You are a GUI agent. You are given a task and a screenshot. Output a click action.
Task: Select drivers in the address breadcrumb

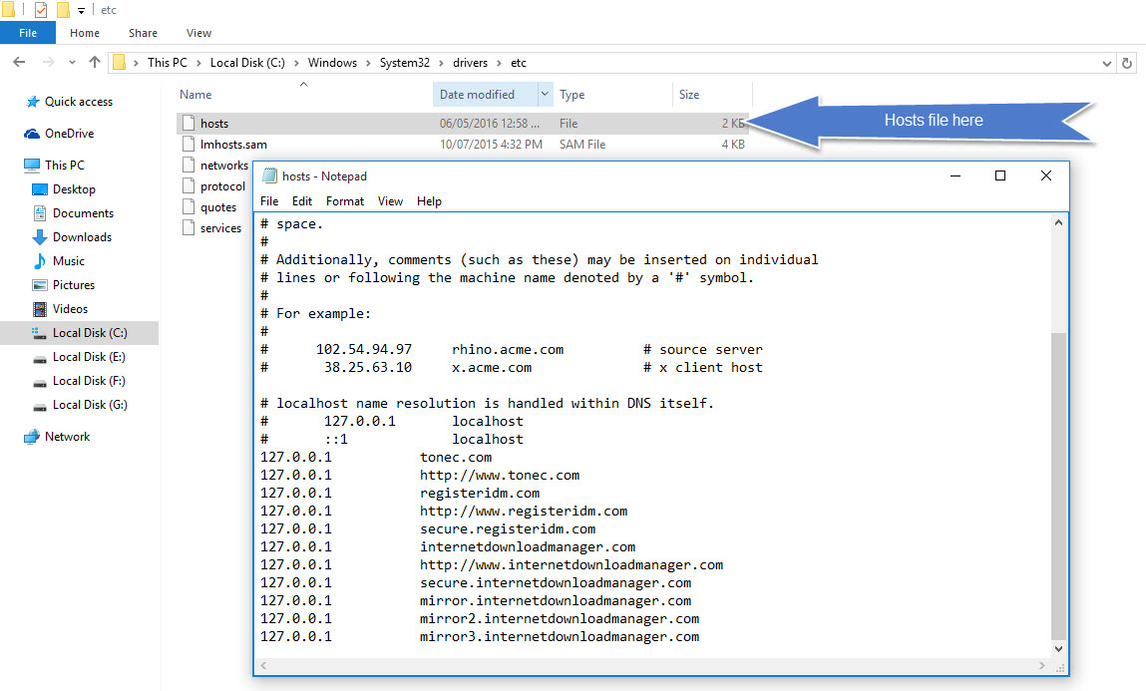[470, 63]
